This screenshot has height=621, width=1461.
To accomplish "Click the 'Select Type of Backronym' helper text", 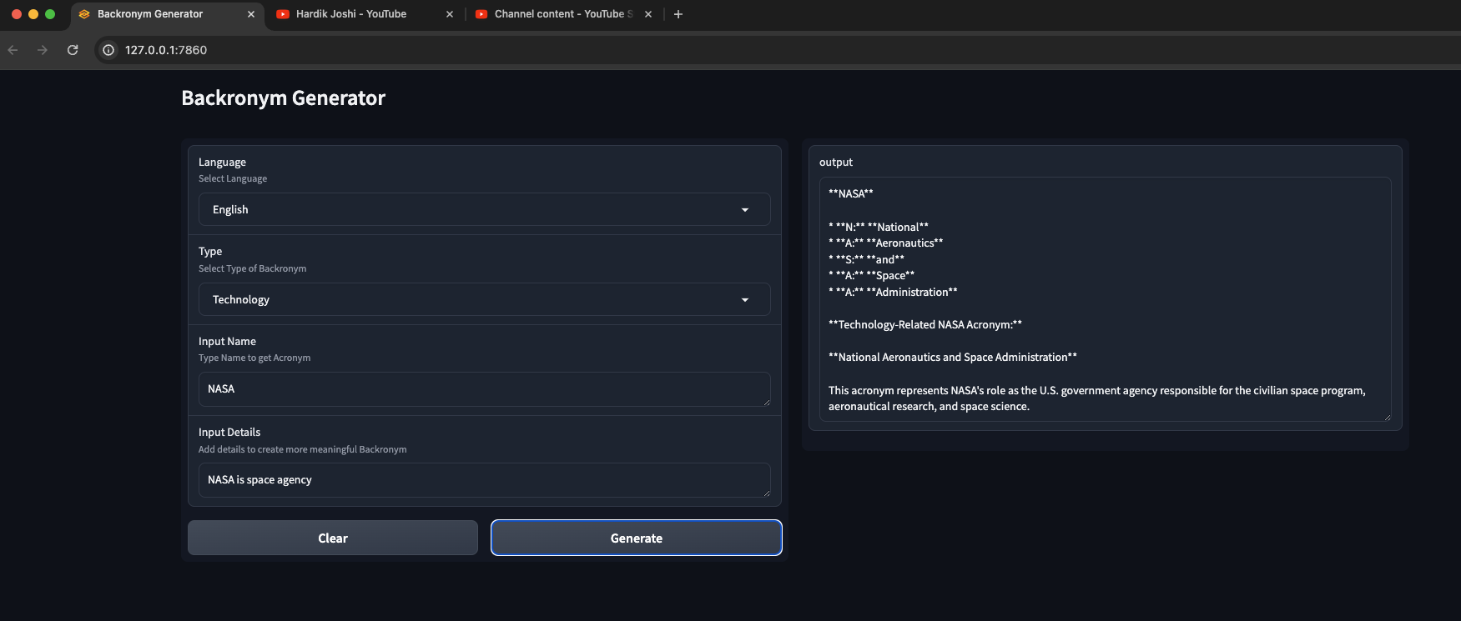I will [x=252, y=268].
